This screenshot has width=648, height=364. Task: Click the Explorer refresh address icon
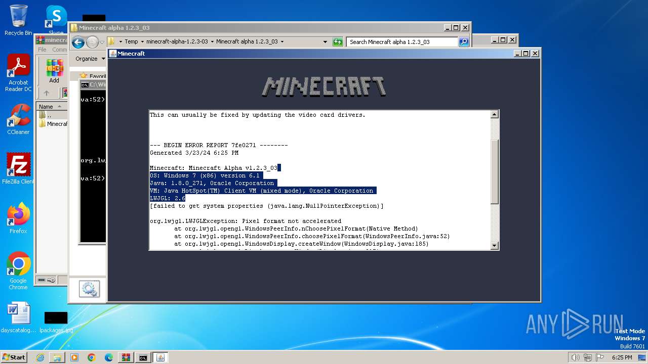(x=338, y=42)
